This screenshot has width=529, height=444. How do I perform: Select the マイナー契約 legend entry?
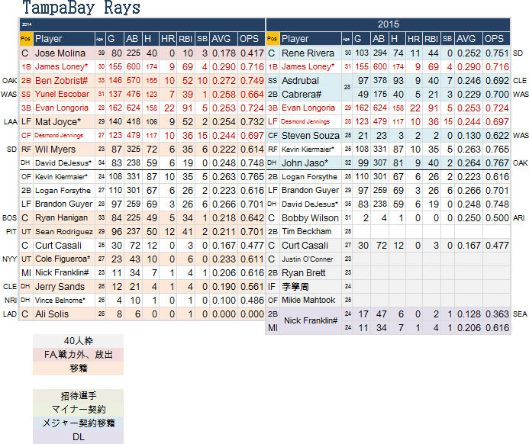[79, 409]
